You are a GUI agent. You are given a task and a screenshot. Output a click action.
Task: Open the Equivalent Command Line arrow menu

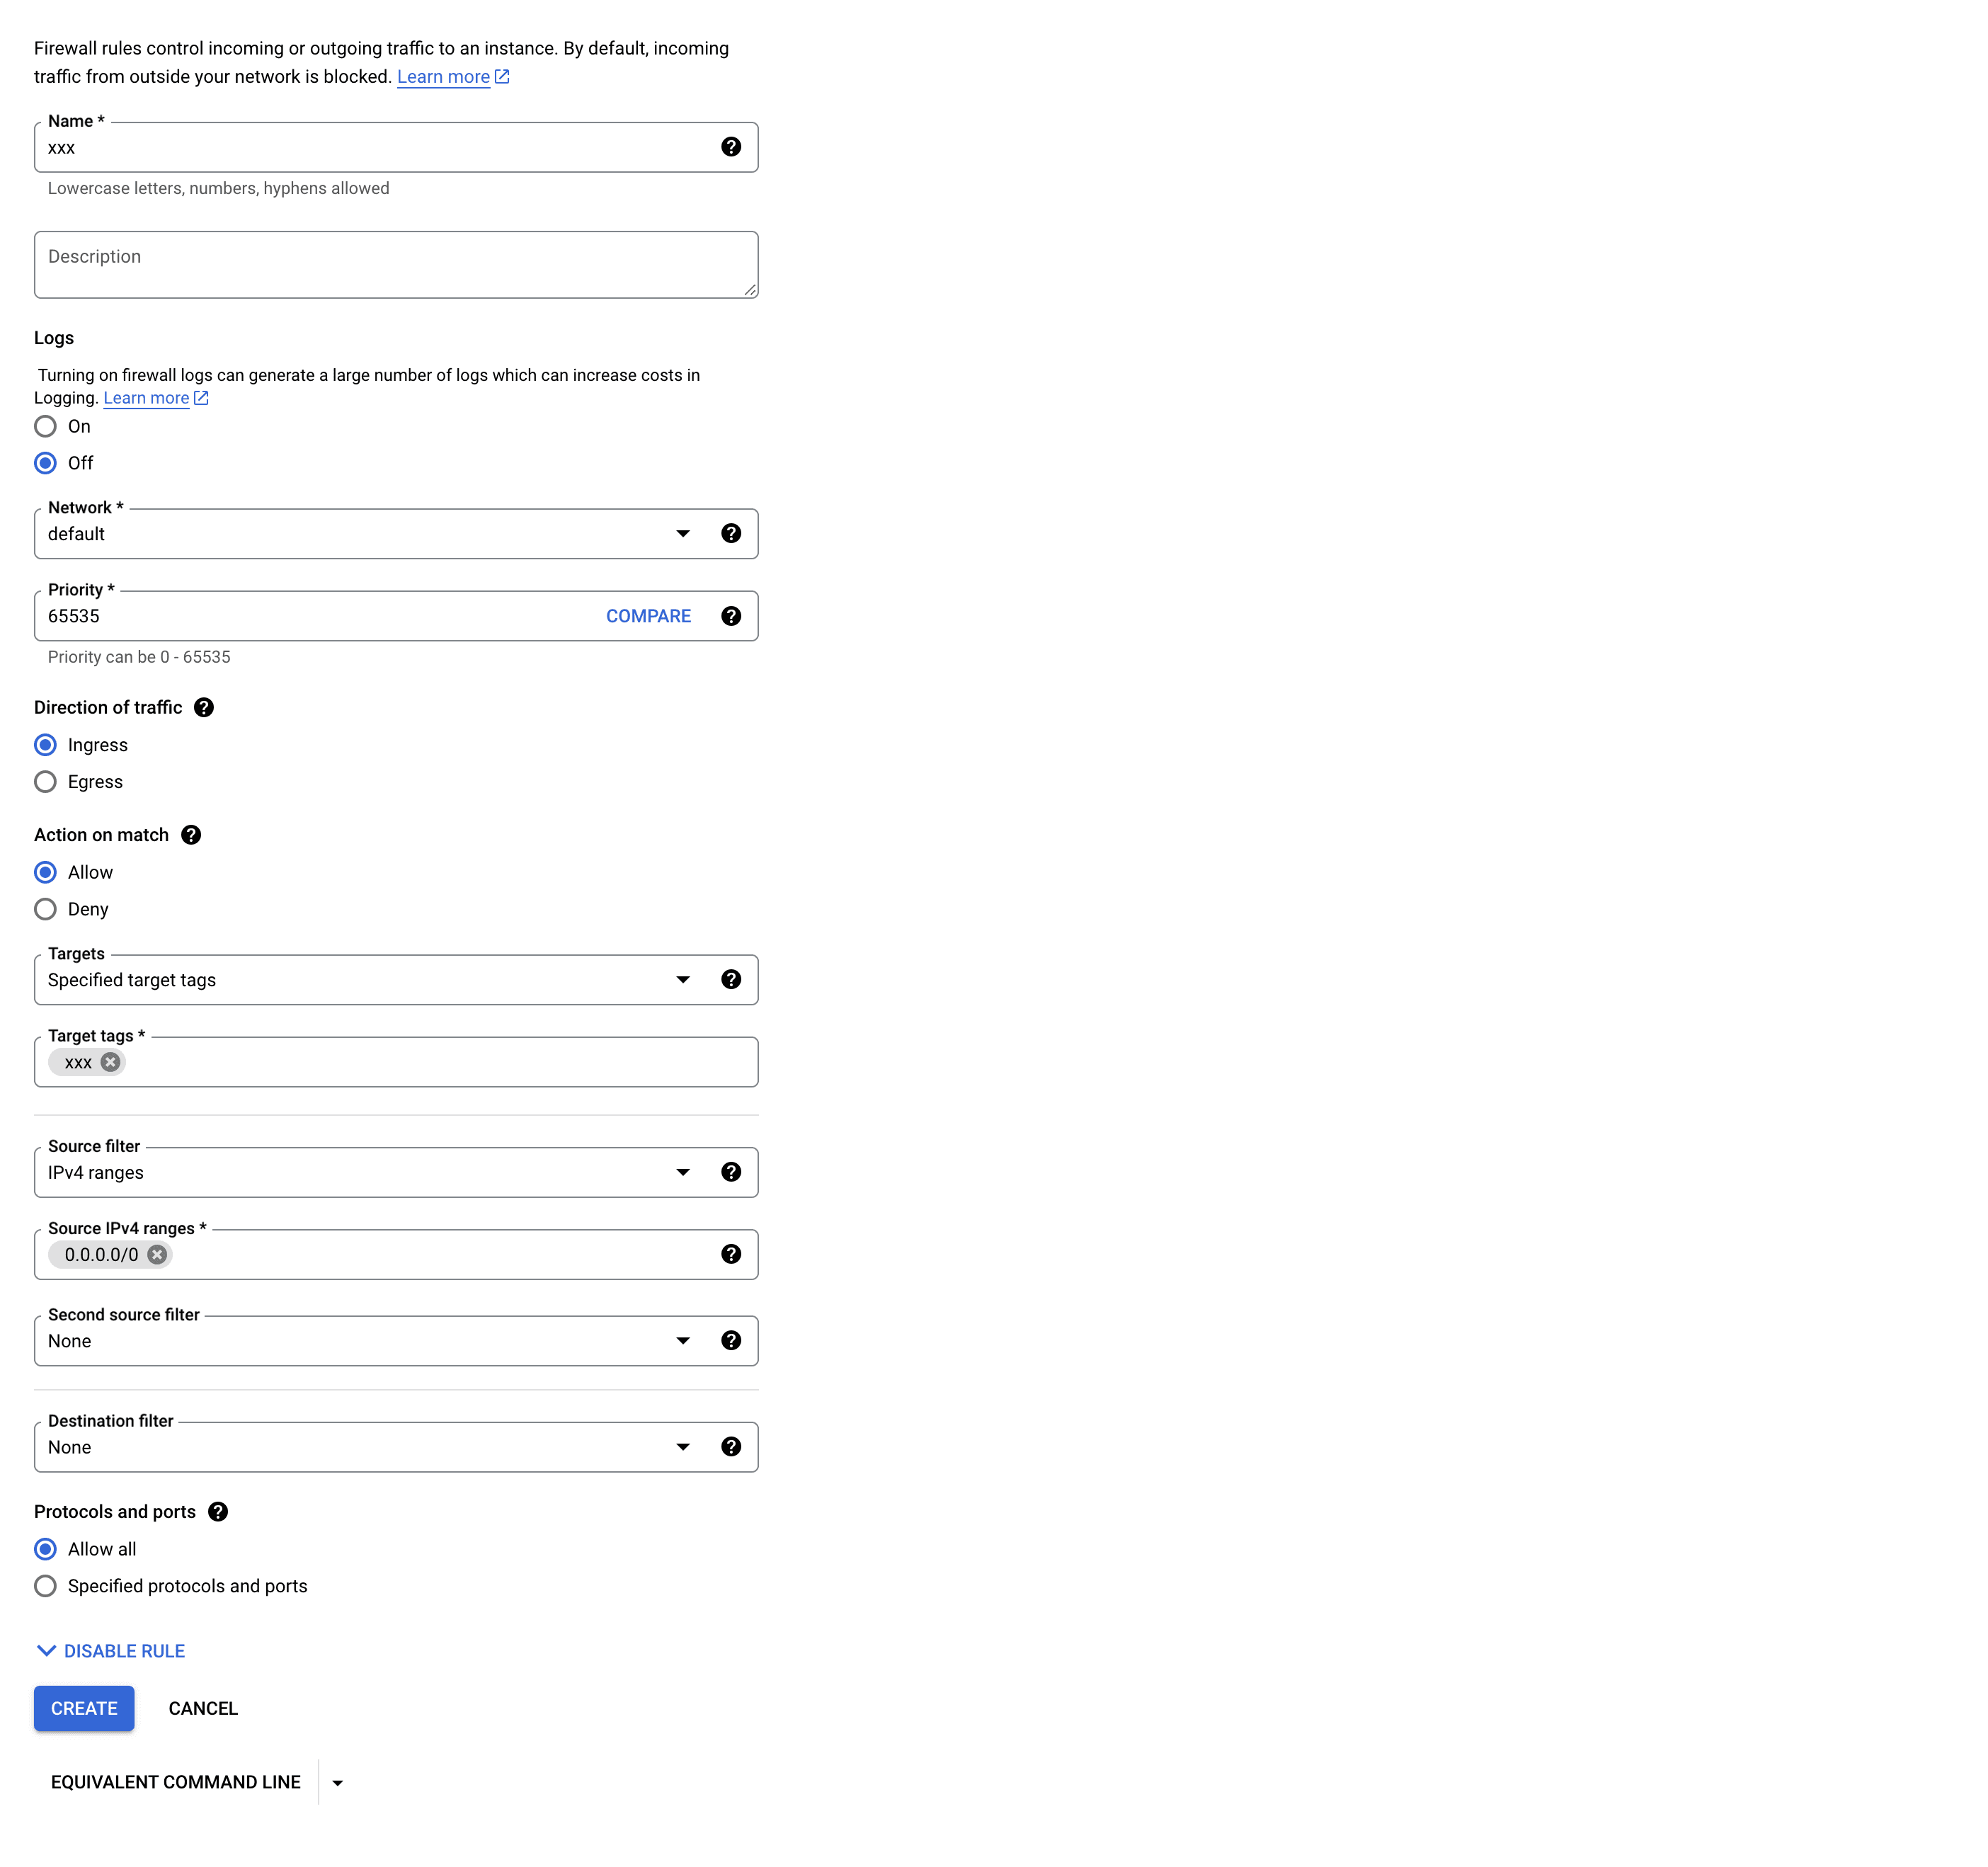pos(338,1783)
